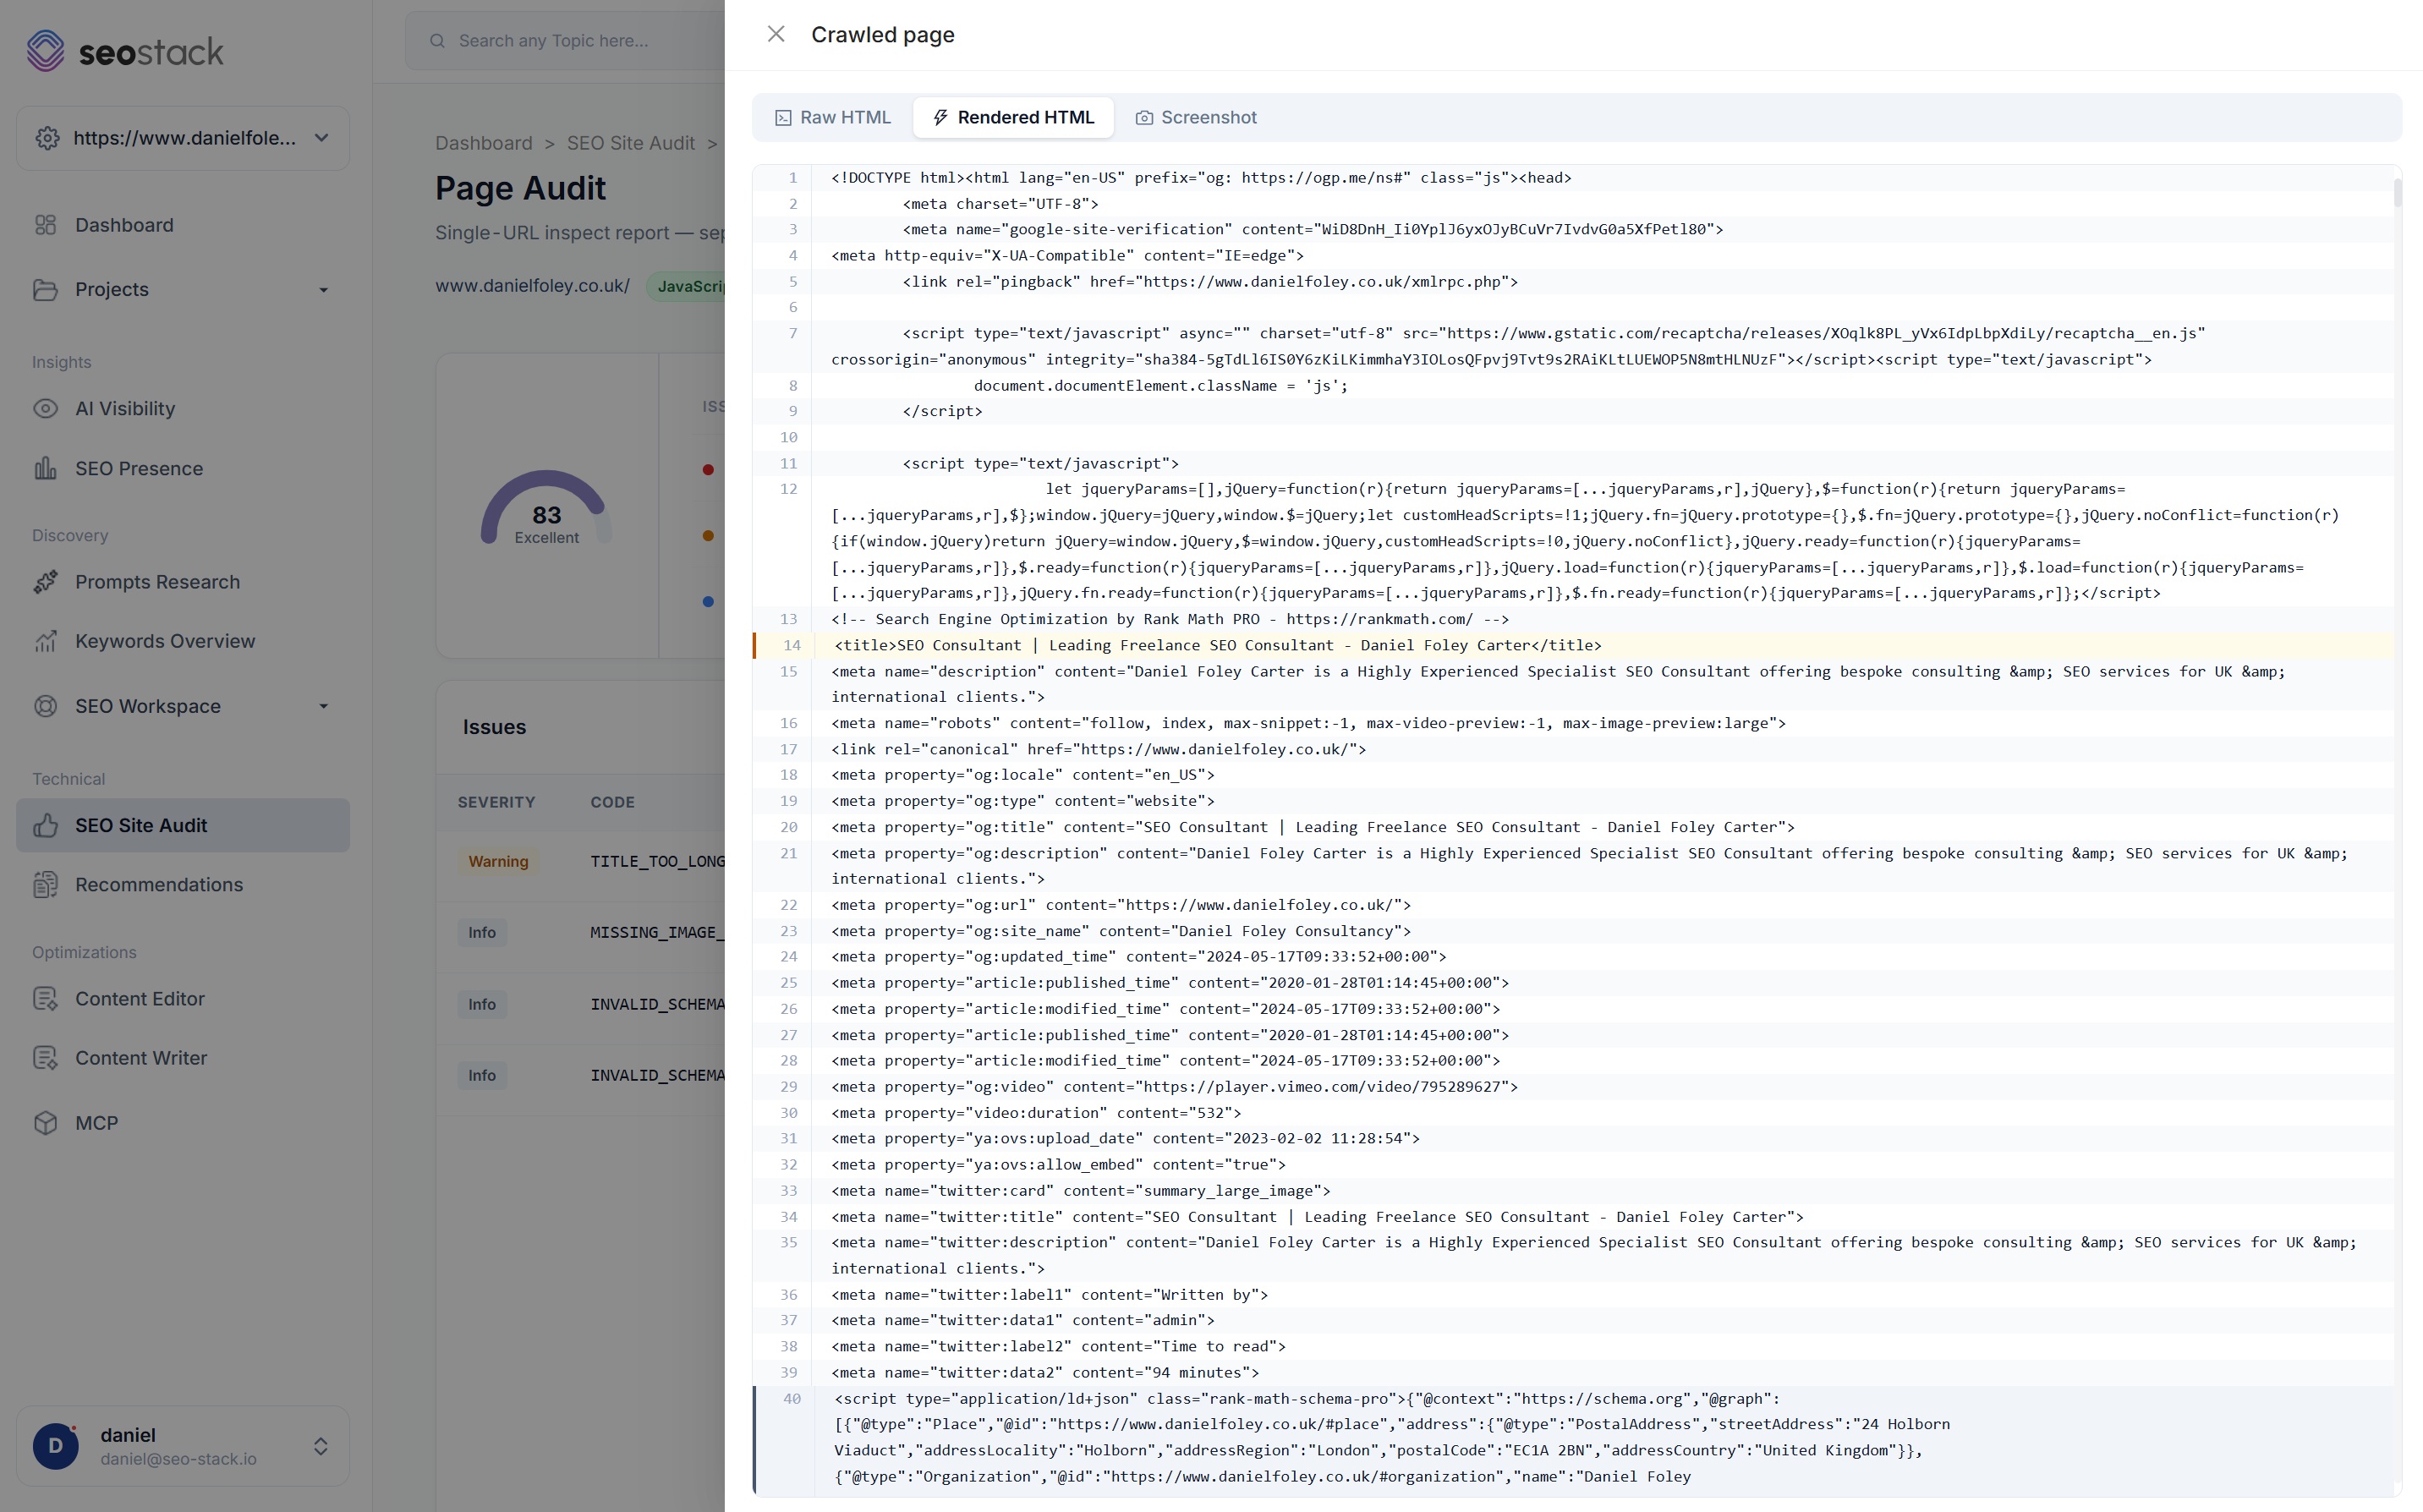Click the Projects folder icon
The width and height of the screenshot is (2423, 1512).
45,289
